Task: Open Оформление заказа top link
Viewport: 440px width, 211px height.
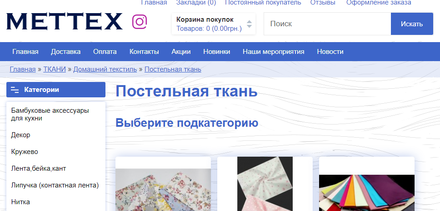Action: (x=379, y=3)
